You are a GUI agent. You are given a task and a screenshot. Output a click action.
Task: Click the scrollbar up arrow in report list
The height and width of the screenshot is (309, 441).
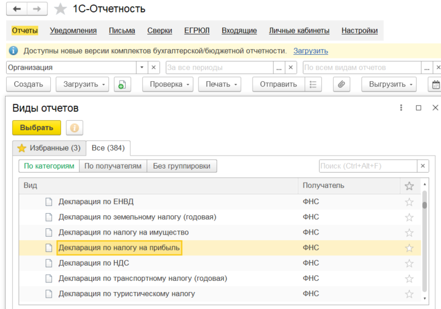pos(425,184)
